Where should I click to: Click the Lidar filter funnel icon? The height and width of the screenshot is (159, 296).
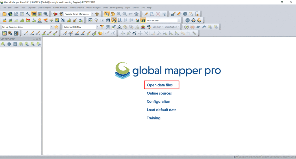[102, 27]
